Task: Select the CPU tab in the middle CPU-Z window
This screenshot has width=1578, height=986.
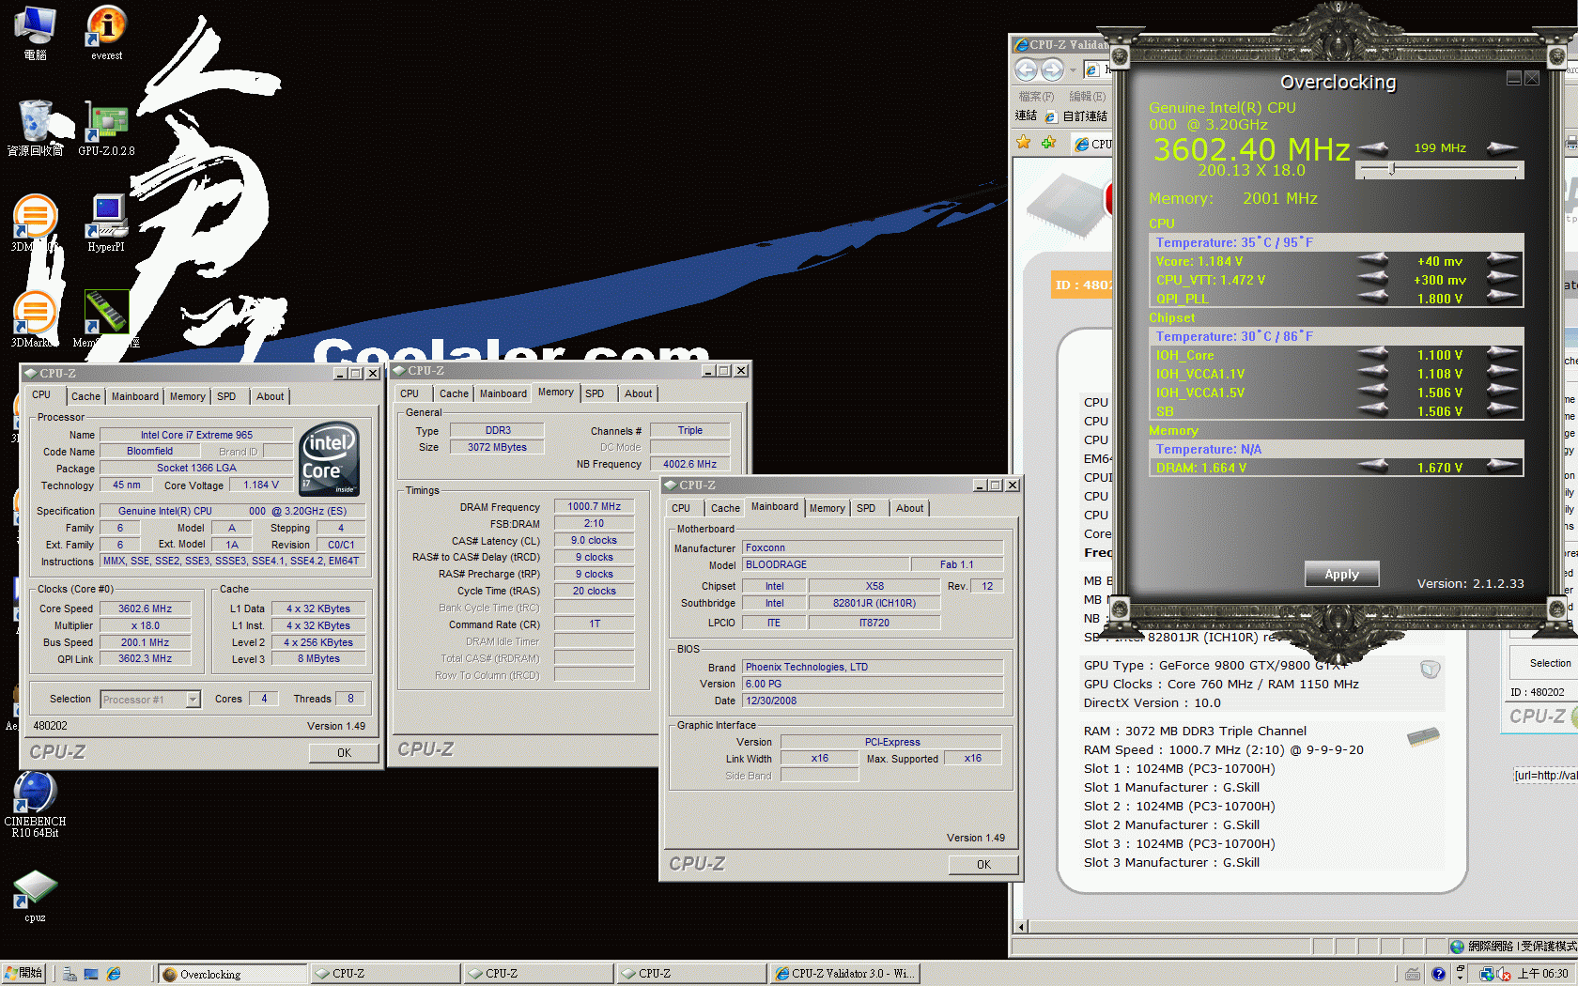Action: click(410, 393)
